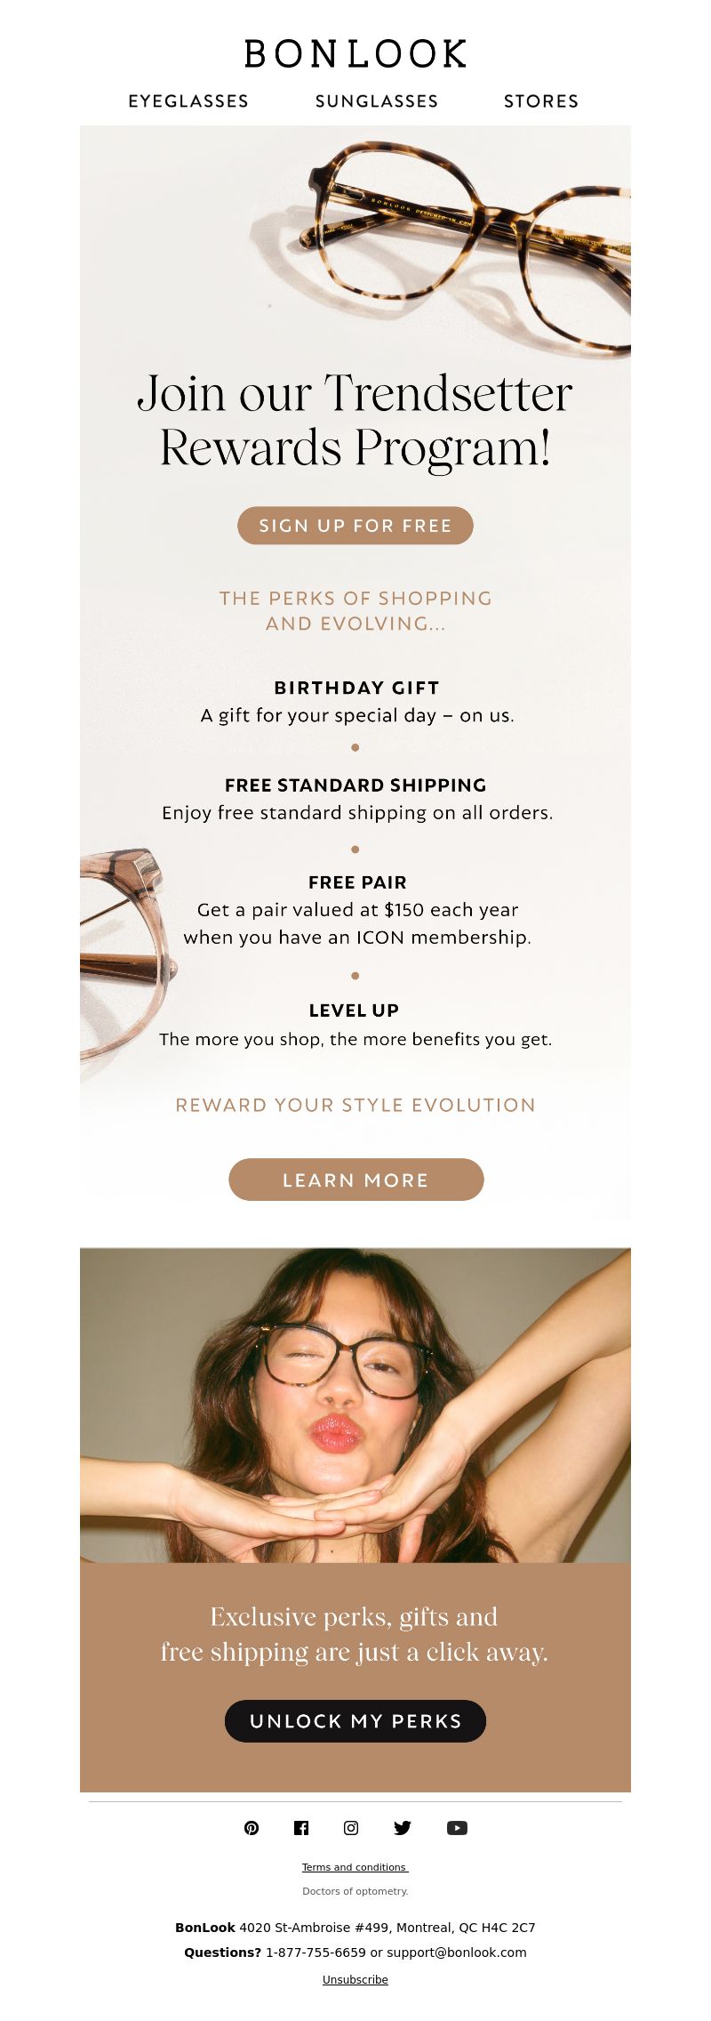Open the Facebook social icon

[301, 1828]
